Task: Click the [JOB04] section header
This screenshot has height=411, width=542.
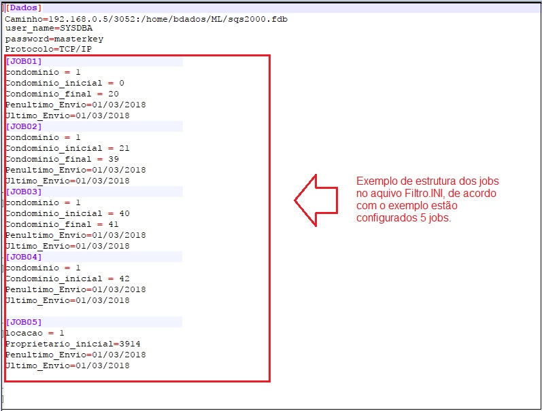Action: point(24,257)
